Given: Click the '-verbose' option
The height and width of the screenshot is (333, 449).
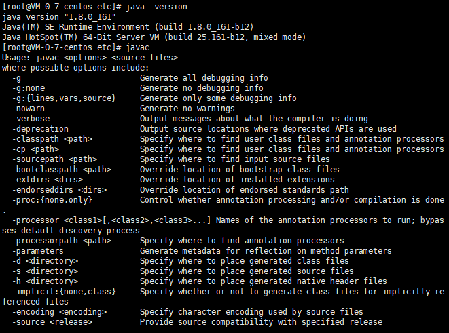Looking at the screenshot, I should 31,119.
